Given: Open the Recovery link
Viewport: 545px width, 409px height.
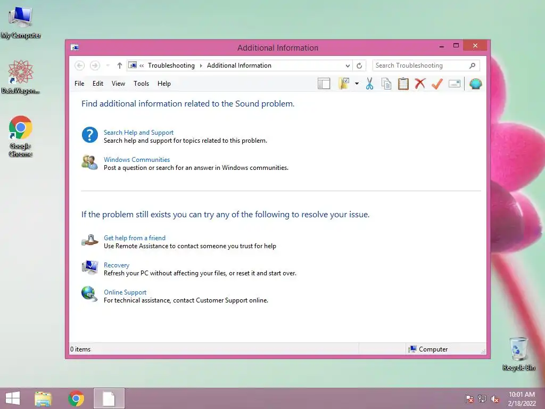Looking at the screenshot, I should (117, 265).
